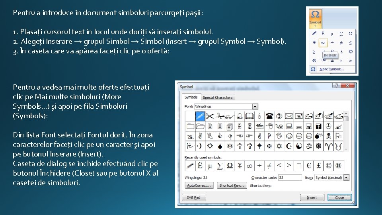Pick the raised open hand symbol
This screenshot has width=382, height=215.
[279, 136]
